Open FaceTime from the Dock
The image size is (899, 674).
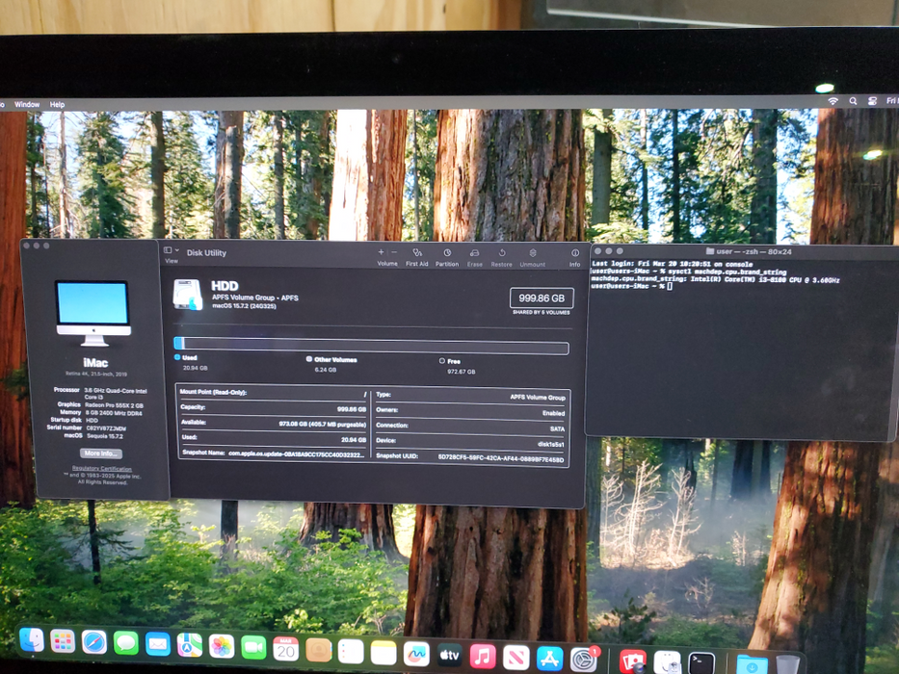(x=253, y=648)
